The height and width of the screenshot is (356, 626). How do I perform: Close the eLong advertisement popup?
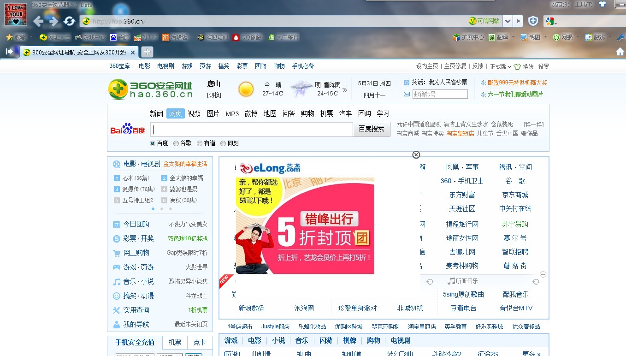[x=416, y=154]
